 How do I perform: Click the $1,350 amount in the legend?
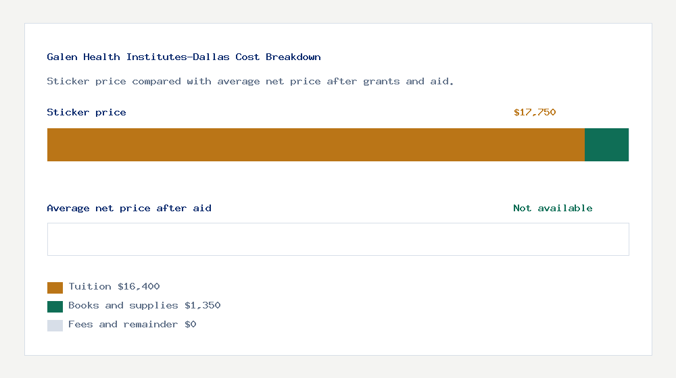tap(202, 305)
